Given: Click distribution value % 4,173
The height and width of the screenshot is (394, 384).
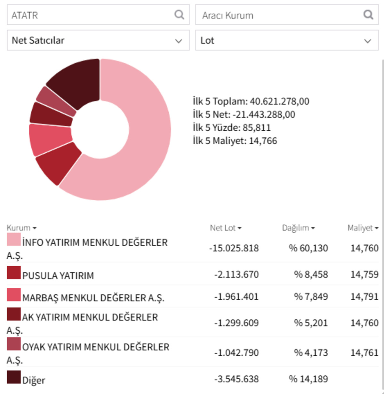Looking at the screenshot, I should coord(311,352).
